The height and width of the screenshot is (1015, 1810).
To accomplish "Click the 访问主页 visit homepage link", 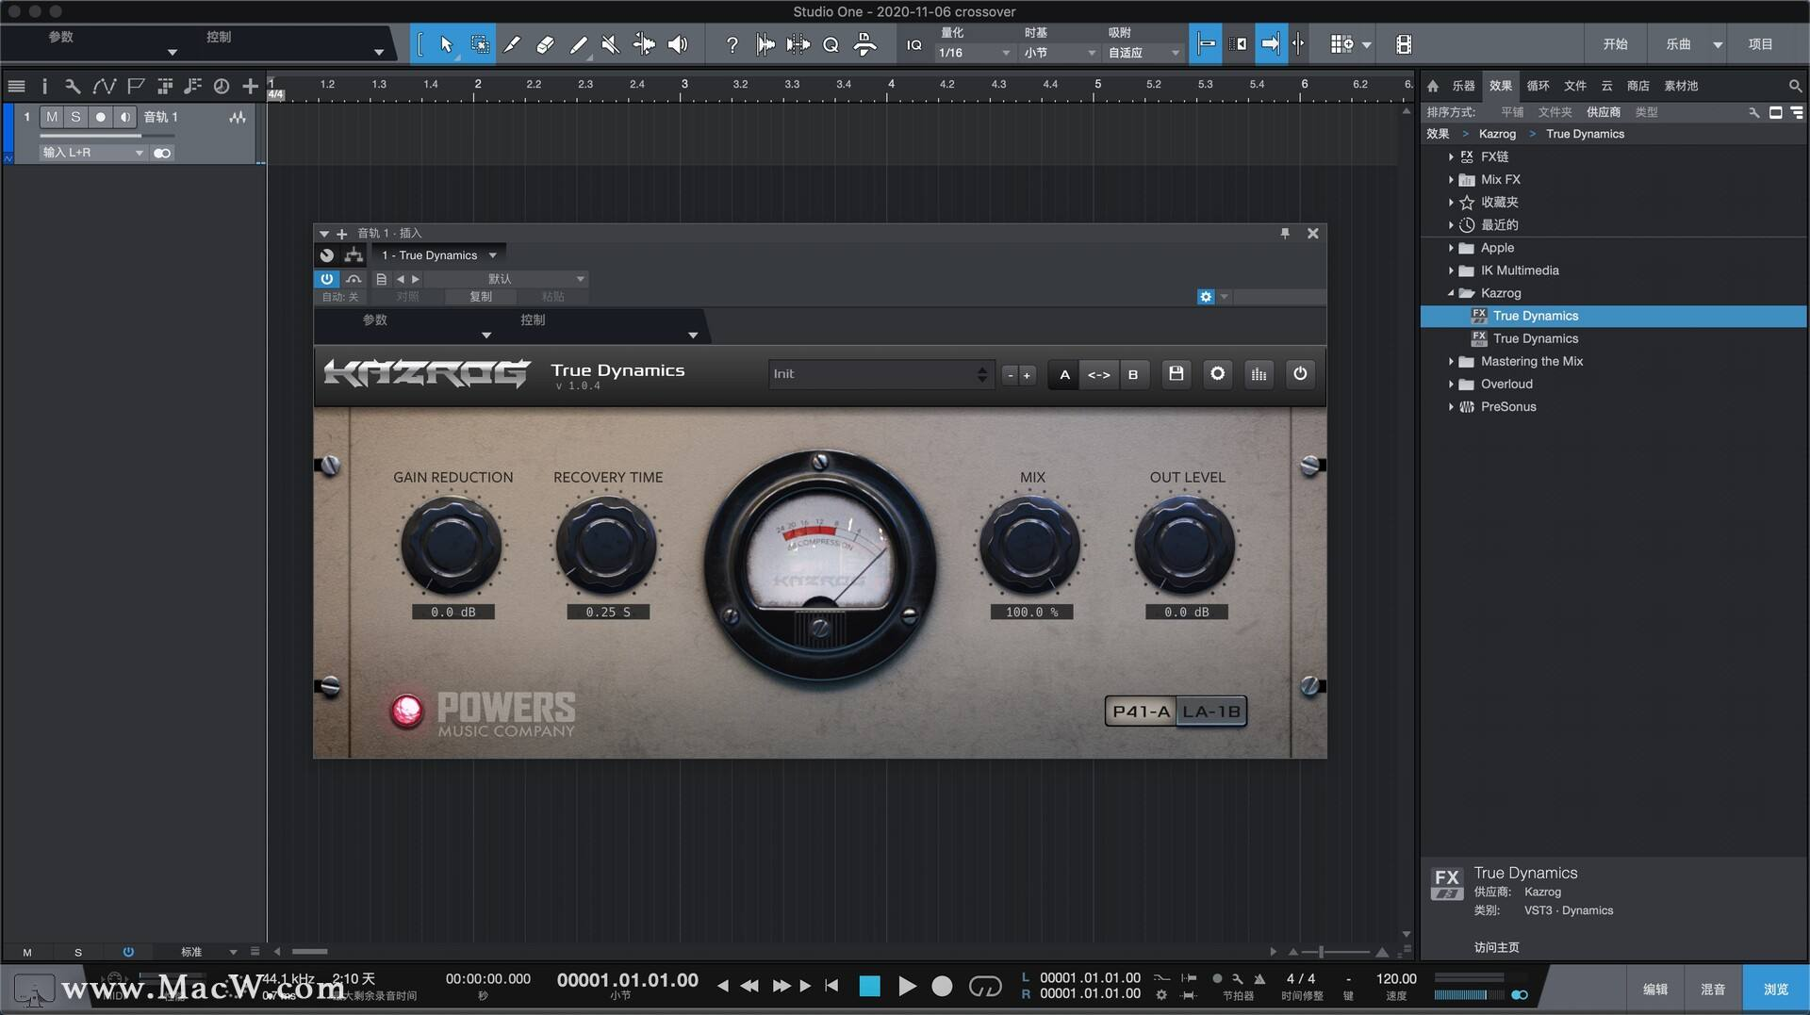I will 1497,947.
